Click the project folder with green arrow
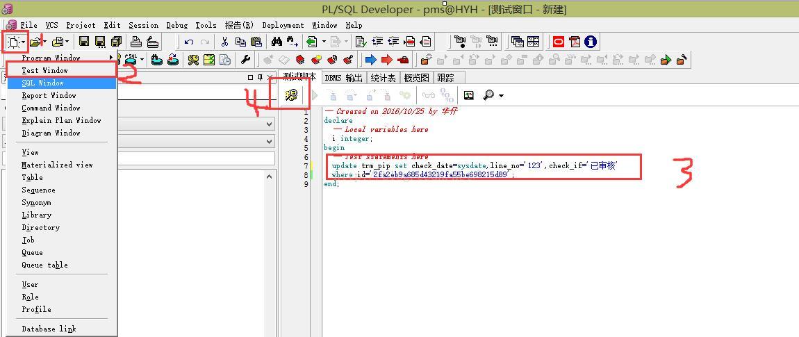 pyautogui.click(x=666, y=60)
